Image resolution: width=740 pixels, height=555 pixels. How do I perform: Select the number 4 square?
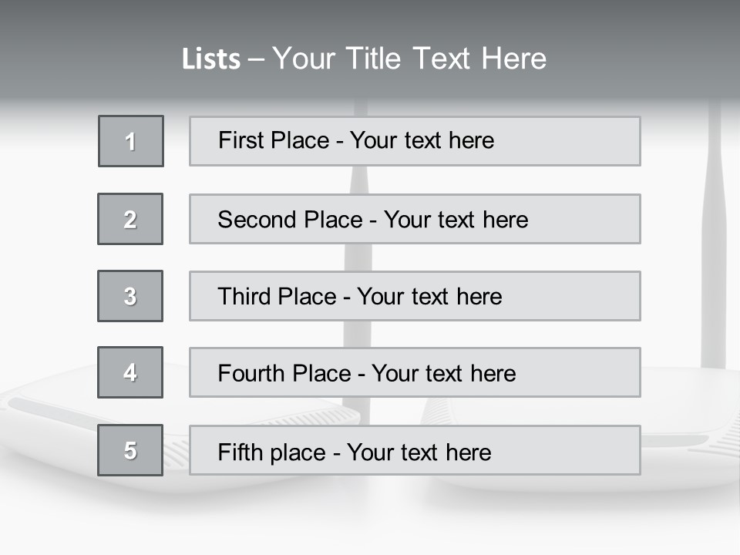[130, 372]
